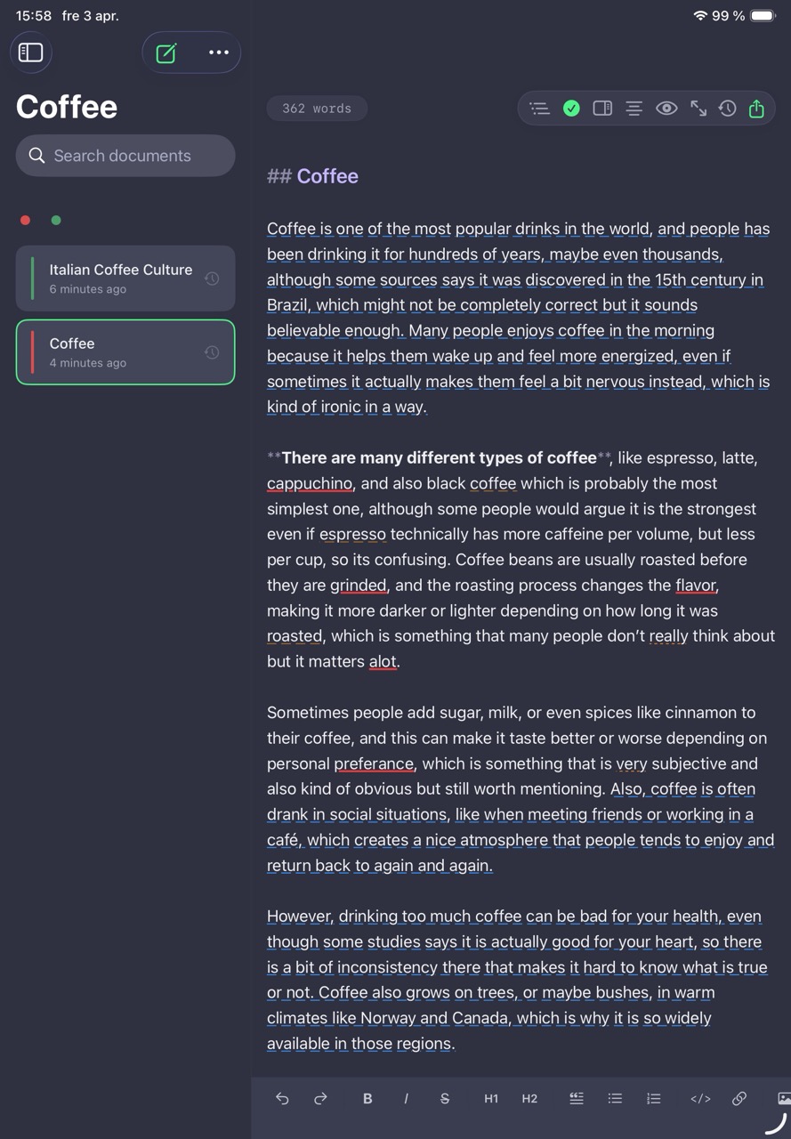Open version history clock icon in toolbar

point(728,109)
